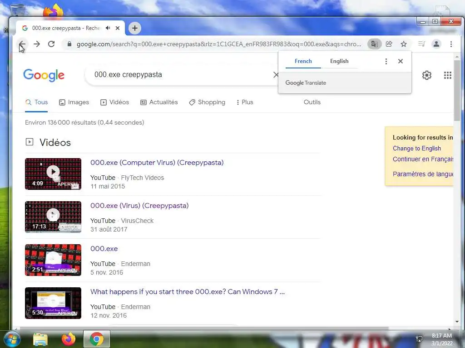Image resolution: width=465 pixels, height=348 pixels.
Task: Play the 5:30 video thumbnail
Action: (x=53, y=303)
